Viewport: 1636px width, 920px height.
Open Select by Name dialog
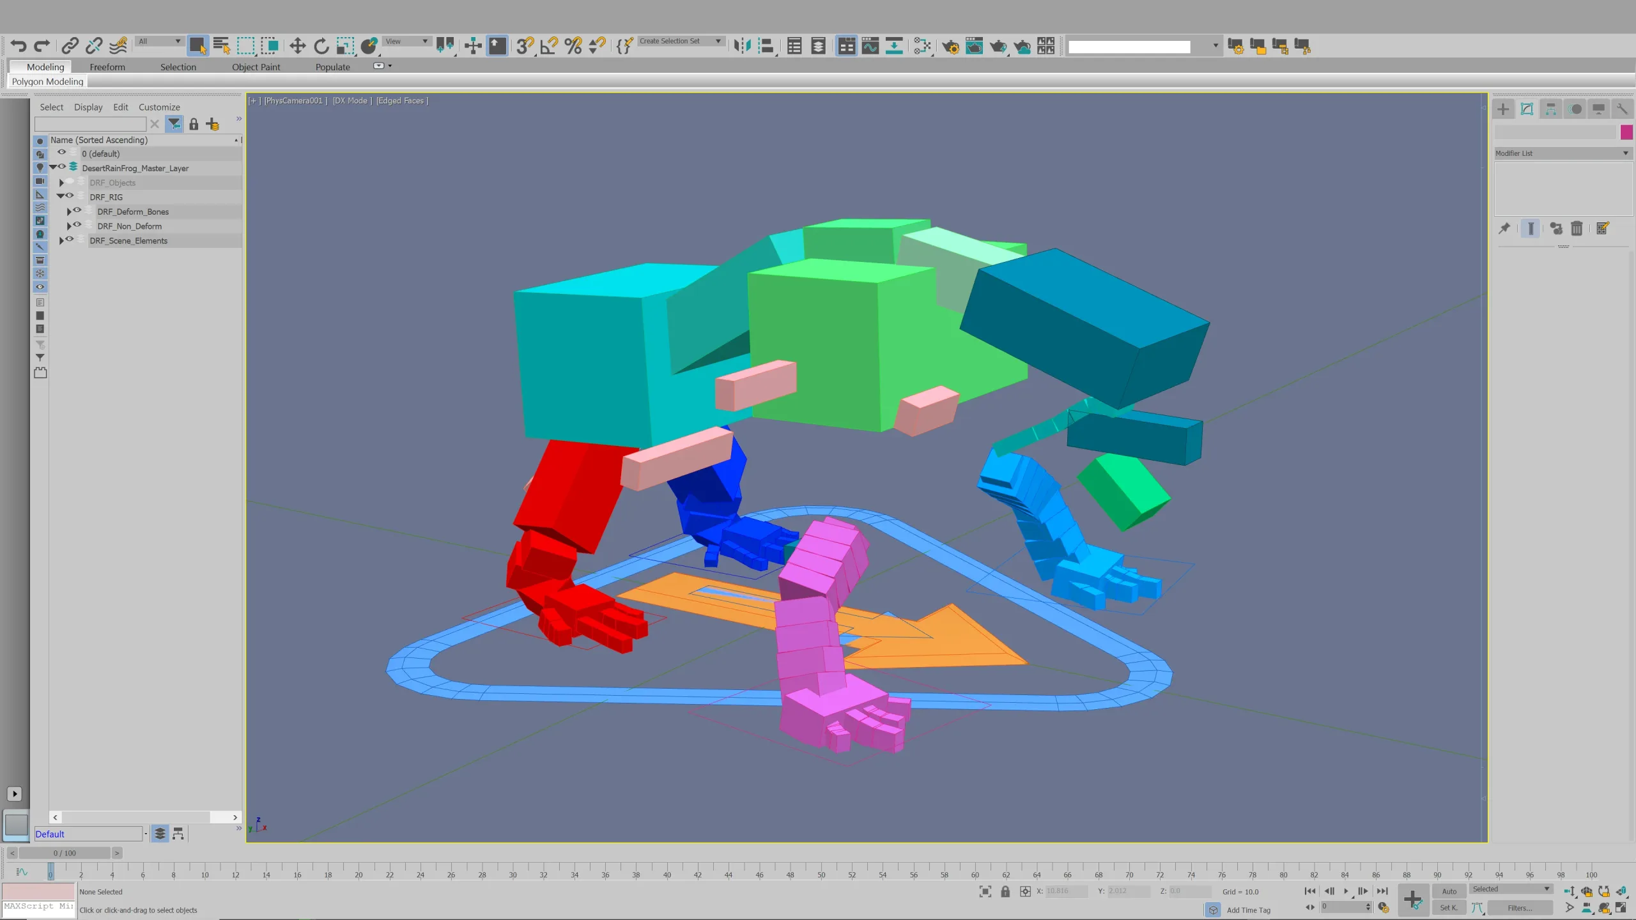tap(221, 46)
